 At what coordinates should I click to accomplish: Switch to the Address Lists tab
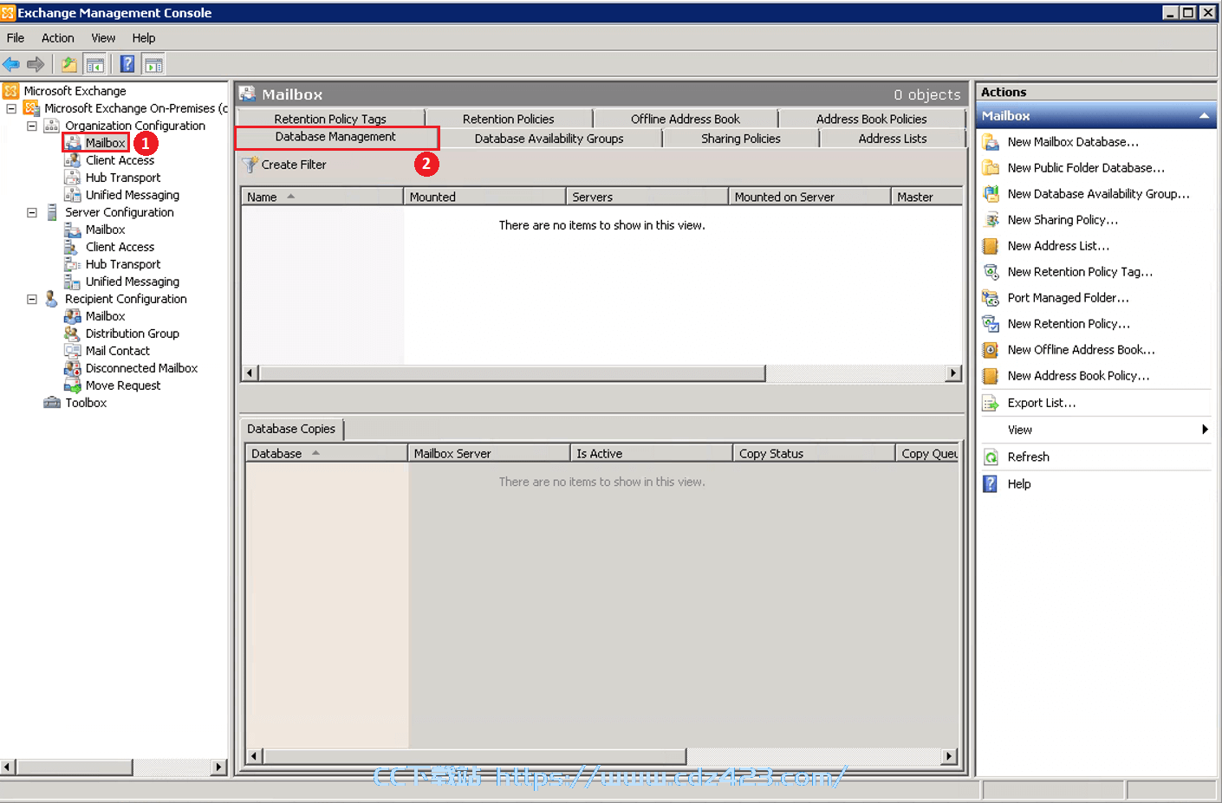[x=893, y=139]
